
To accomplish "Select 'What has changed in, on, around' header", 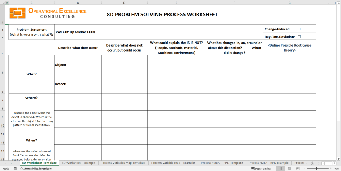I will 234,48.
